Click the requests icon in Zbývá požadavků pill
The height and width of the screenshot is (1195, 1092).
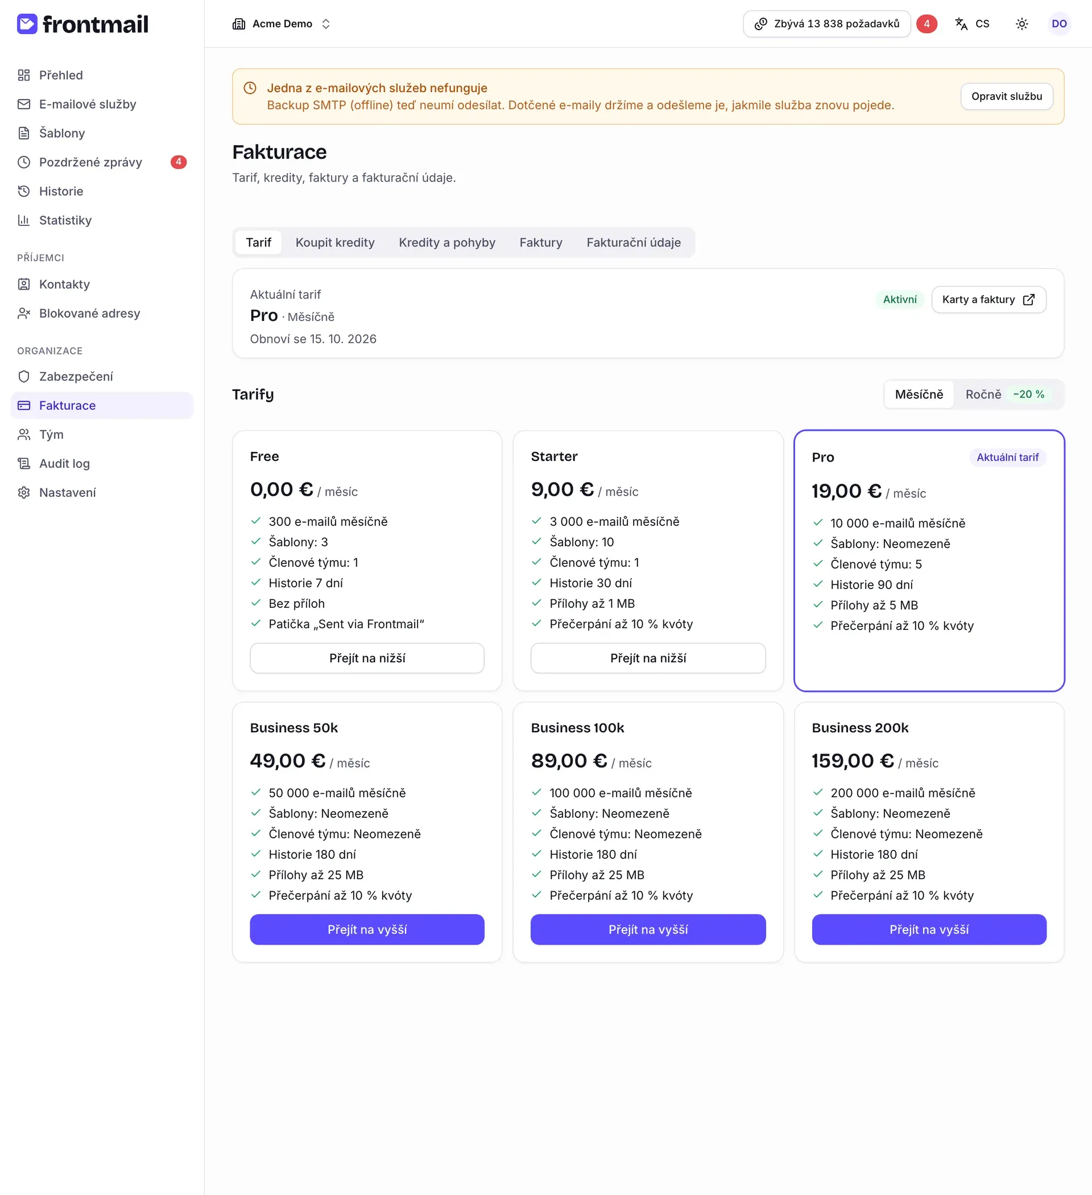761,24
